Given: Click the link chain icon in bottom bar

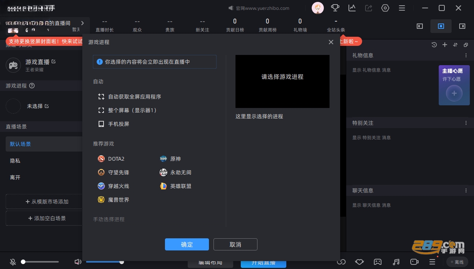Looking at the screenshot, I should [341, 262].
